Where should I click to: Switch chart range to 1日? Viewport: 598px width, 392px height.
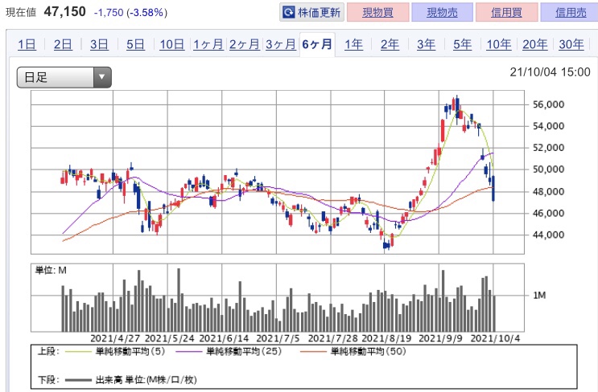point(27,44)
